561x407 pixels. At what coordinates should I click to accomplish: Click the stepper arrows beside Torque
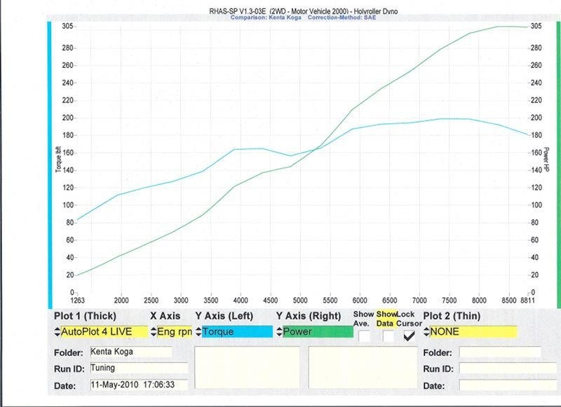pos(198,331)
